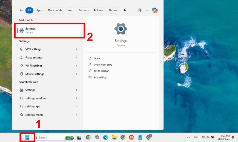Switch to the Settings filter tab

click(84, 10)
